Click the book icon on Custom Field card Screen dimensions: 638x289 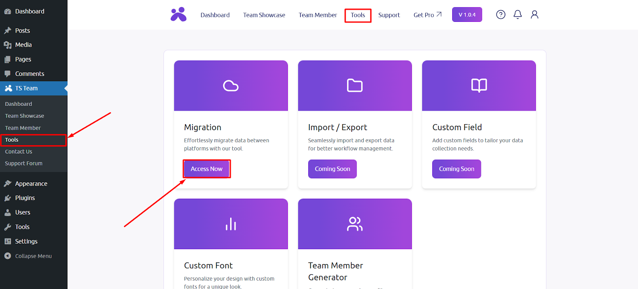(x=478, y=86)
